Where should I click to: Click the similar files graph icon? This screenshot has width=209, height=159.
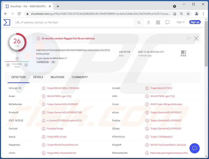point(196,38)
